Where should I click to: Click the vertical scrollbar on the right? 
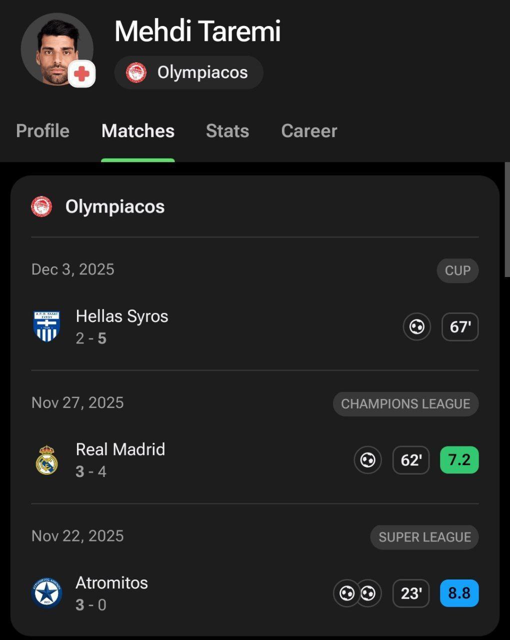(507, 220)
